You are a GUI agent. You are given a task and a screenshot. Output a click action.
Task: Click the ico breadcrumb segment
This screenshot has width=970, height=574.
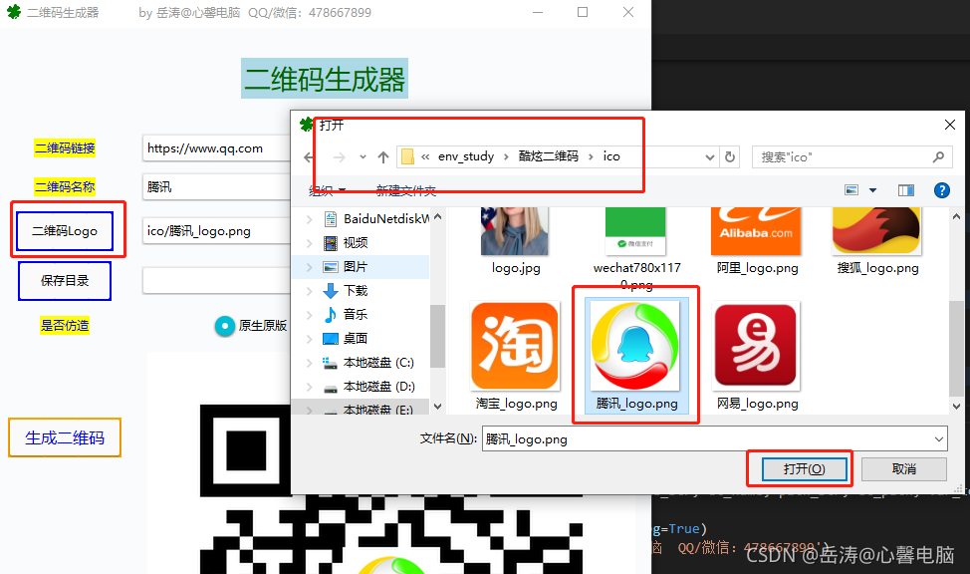[x=611, y=156]
